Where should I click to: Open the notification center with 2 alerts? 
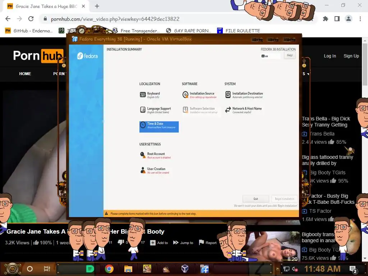[354, 270]
